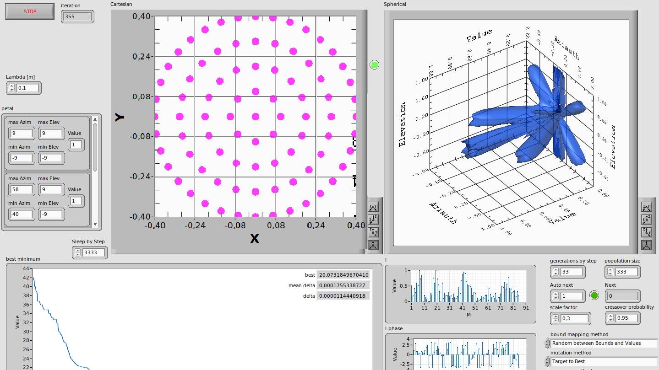Click inside the I amplitude bar chart
The width and height of the screenshot is (659, 370).
coord(468,286)
